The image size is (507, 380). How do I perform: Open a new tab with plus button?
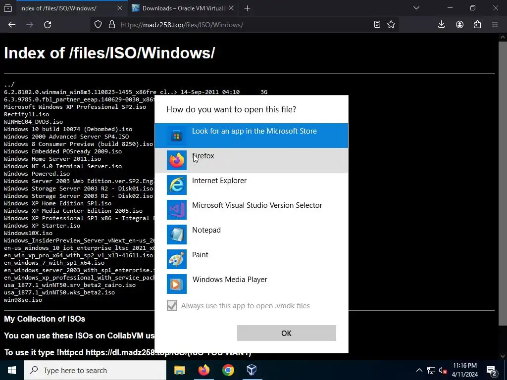248,8
